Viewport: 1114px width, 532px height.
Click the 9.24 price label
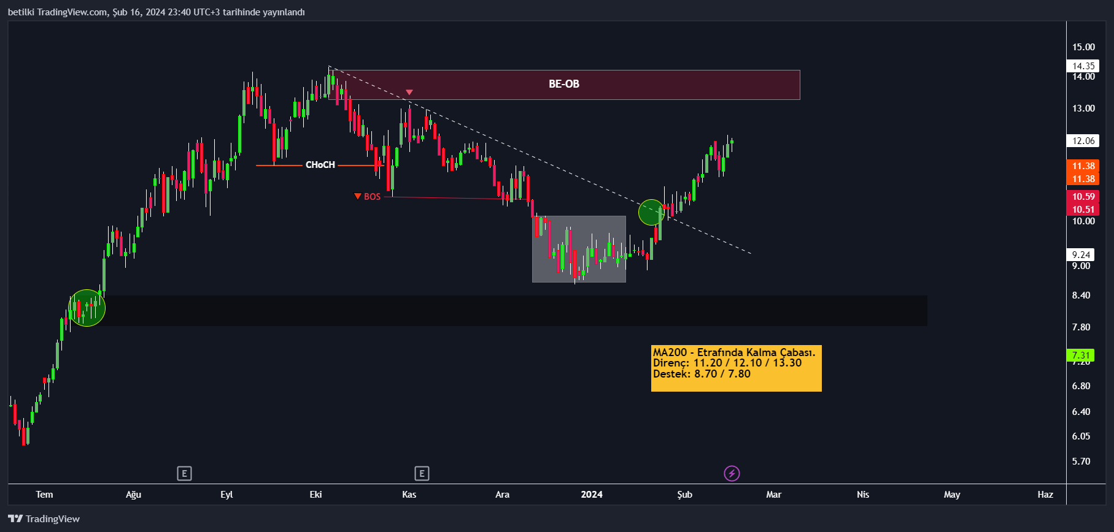pos(1081,254)
